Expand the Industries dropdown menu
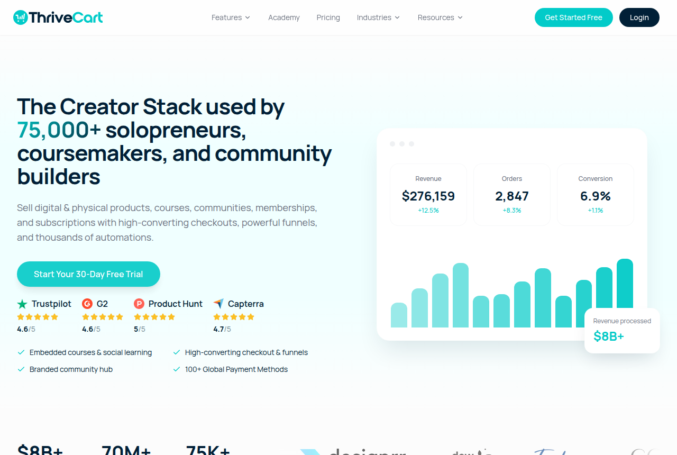The width and height of the screenshot is (677, 455). click(x=379, y=17)
